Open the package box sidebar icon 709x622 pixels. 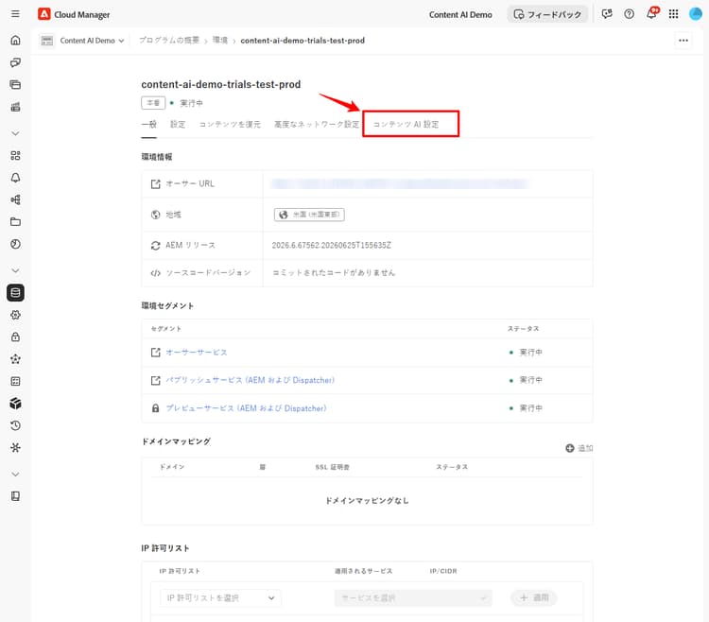coord(15,404)
